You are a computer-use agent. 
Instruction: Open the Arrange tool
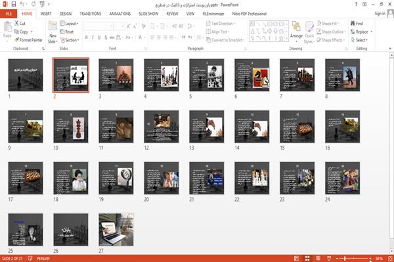(296, 32)
